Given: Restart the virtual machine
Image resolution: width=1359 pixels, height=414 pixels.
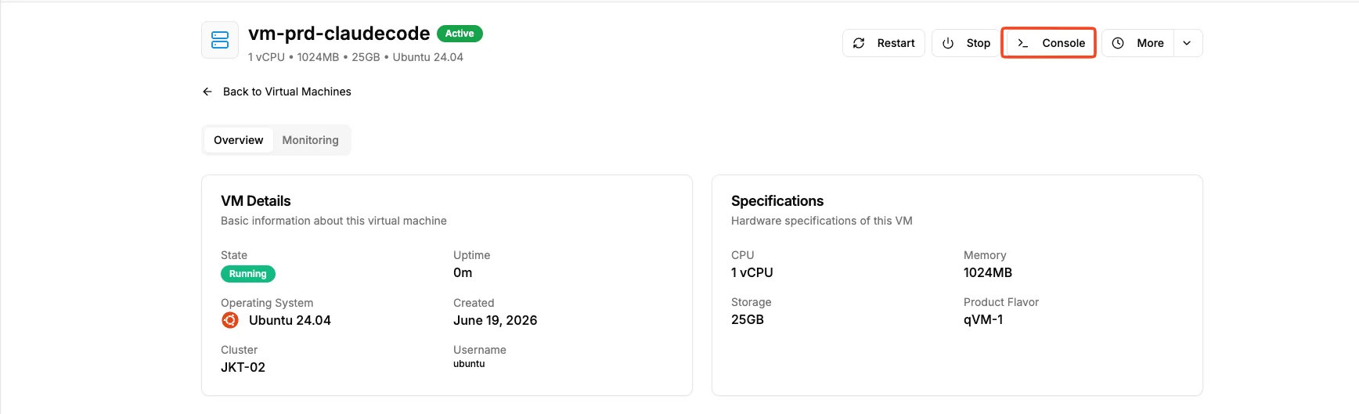Looking at the screenshot, I should pos(884,43).
